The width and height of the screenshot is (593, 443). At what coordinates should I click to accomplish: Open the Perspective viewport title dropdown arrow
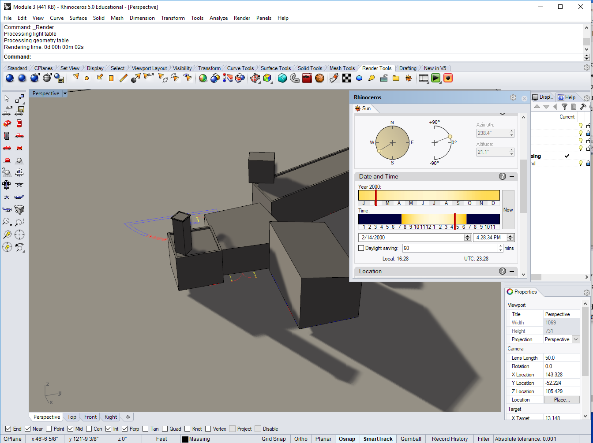click(65, 93)
